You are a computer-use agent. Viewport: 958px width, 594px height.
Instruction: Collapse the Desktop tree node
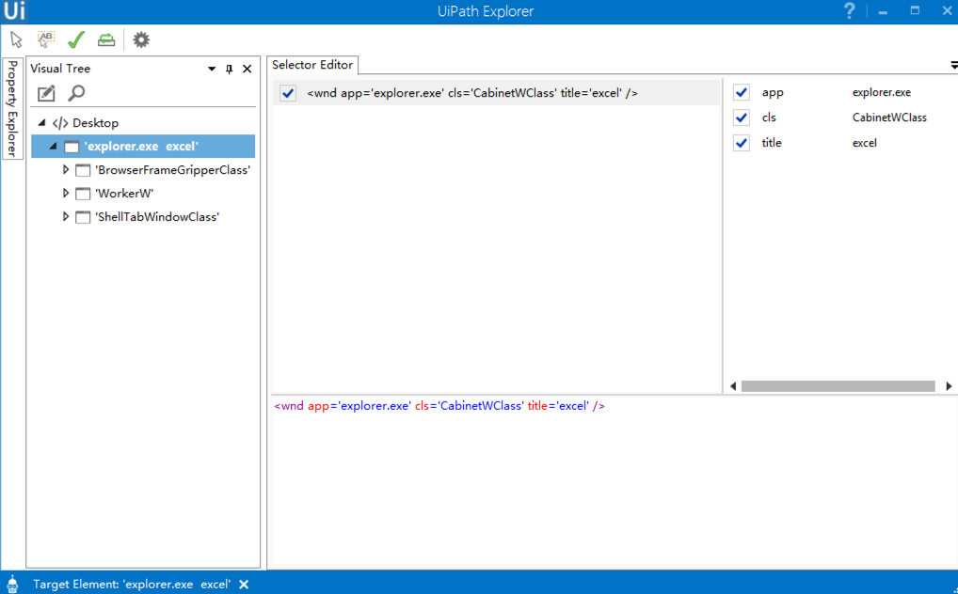tap(41, 123)
